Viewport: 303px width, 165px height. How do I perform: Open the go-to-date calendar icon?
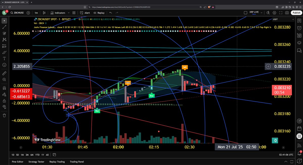click(x=54, y=155)
